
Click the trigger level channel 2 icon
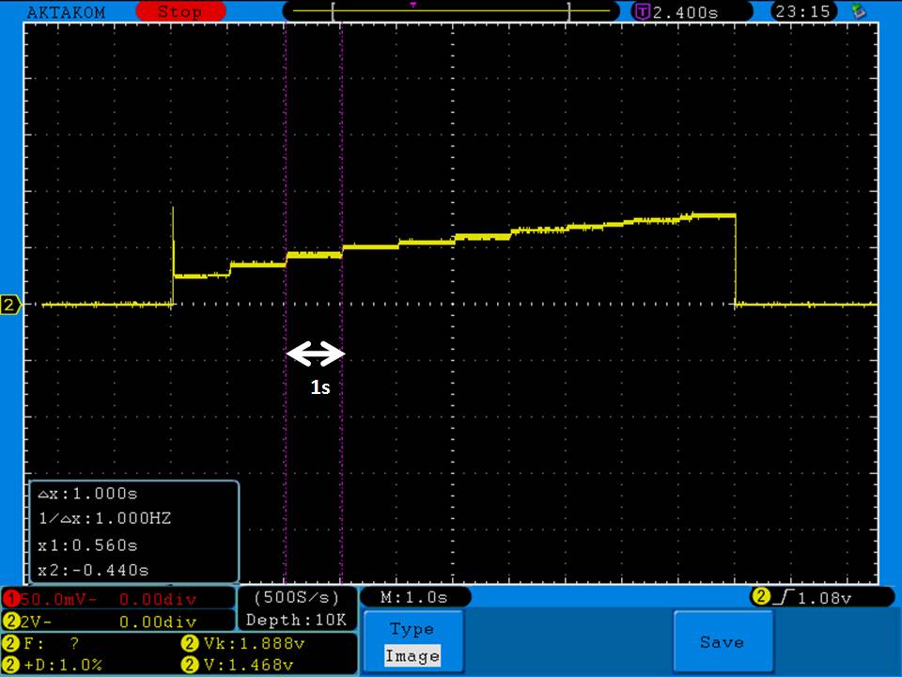point(759,597)
